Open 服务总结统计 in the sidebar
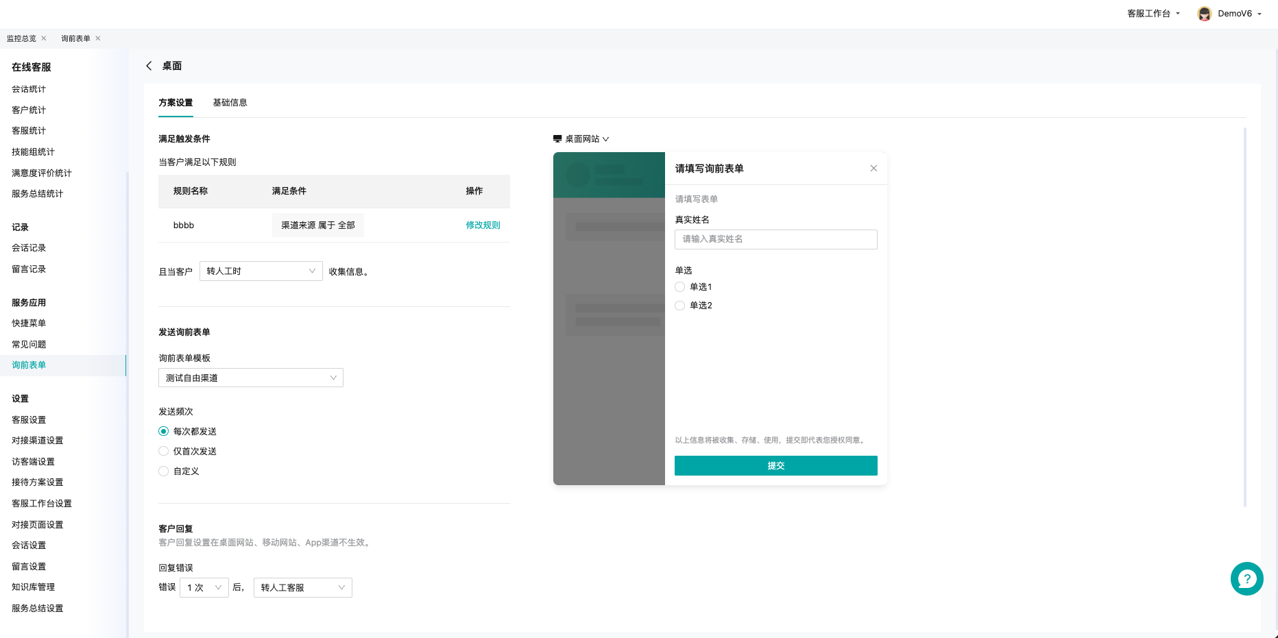Image resolution: width=1278 pixels, height=638 pixels. 38,194
